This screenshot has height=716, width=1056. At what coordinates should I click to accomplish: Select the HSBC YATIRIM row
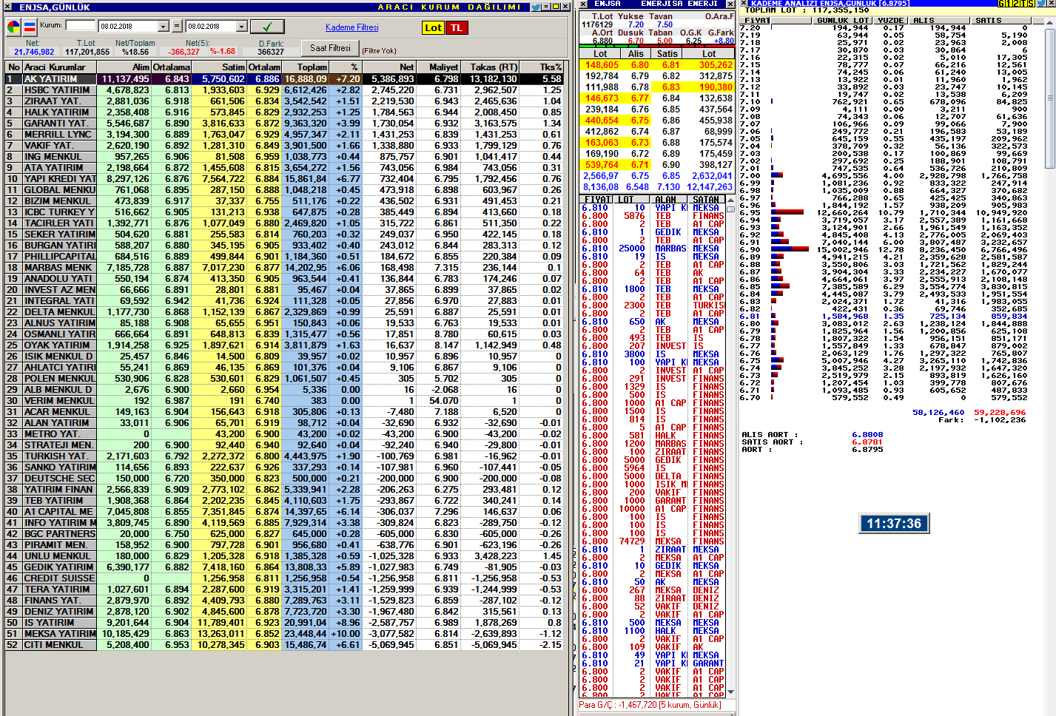(x=284, y=89)
